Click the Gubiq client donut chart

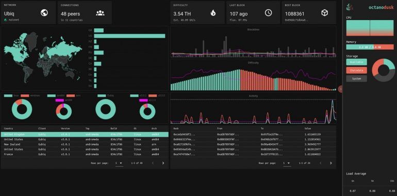(106, 109)
